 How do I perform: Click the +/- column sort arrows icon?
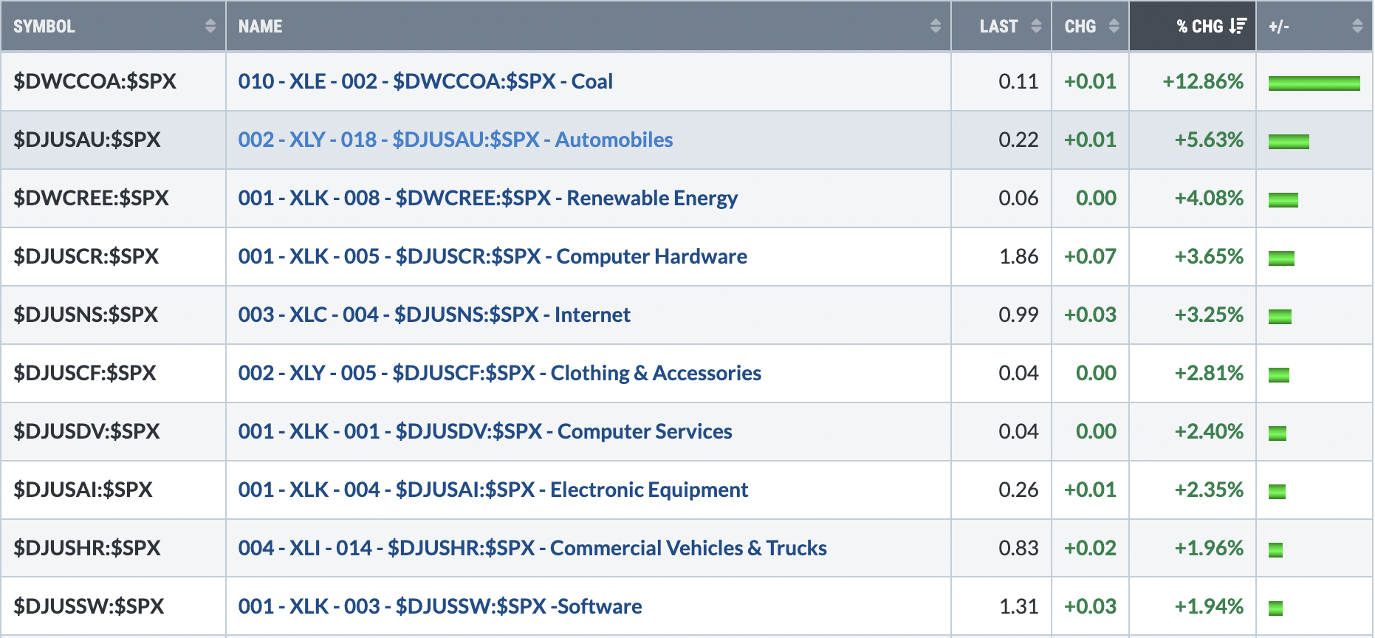1357,27
